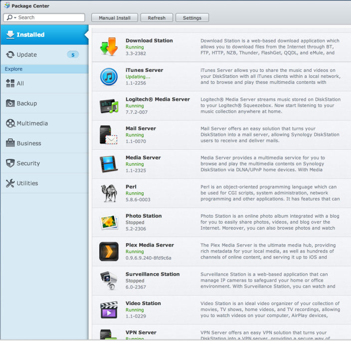The width and height of the screenshot is (351, 341).
Task: Select the iTunes Server title
Action: [x=144, y=70]
